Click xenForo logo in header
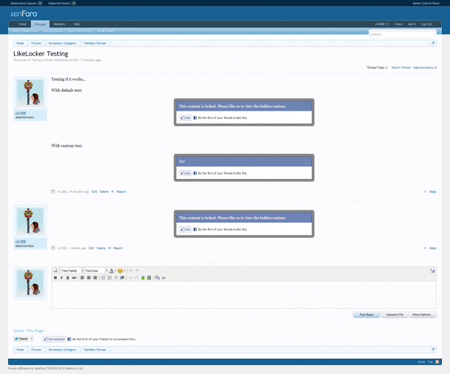Image resolution: width=450 pixels, height=374 pixels. [x=23, y=14]
